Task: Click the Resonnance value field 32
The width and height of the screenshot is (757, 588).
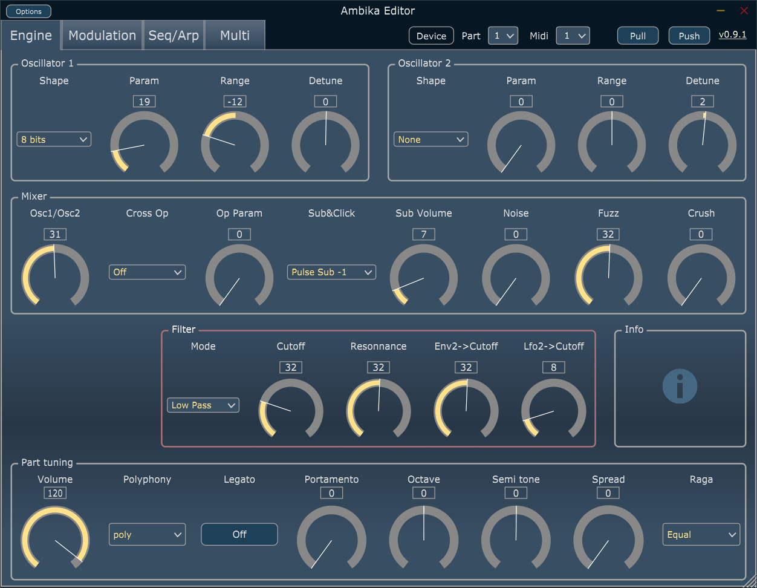Action: 379,367
